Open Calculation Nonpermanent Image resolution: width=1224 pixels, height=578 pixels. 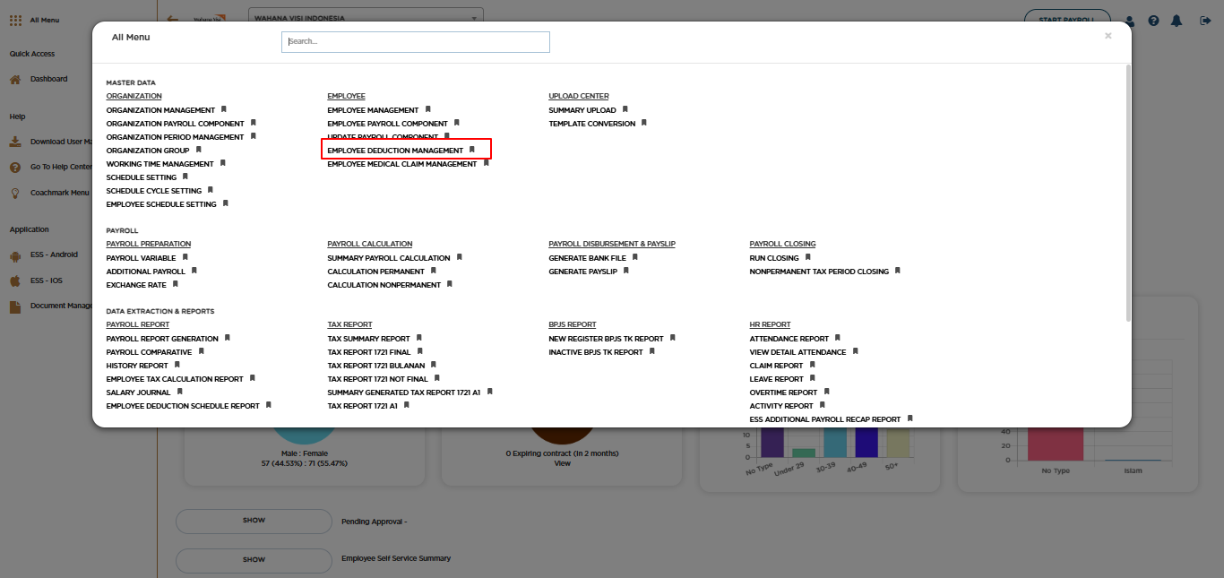[x=384, y=285]
